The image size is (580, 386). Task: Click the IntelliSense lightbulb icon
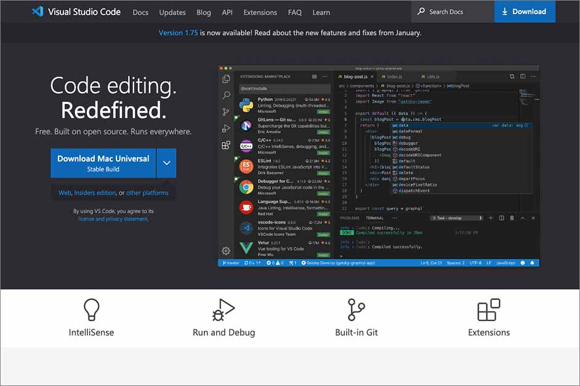point(91,309)
